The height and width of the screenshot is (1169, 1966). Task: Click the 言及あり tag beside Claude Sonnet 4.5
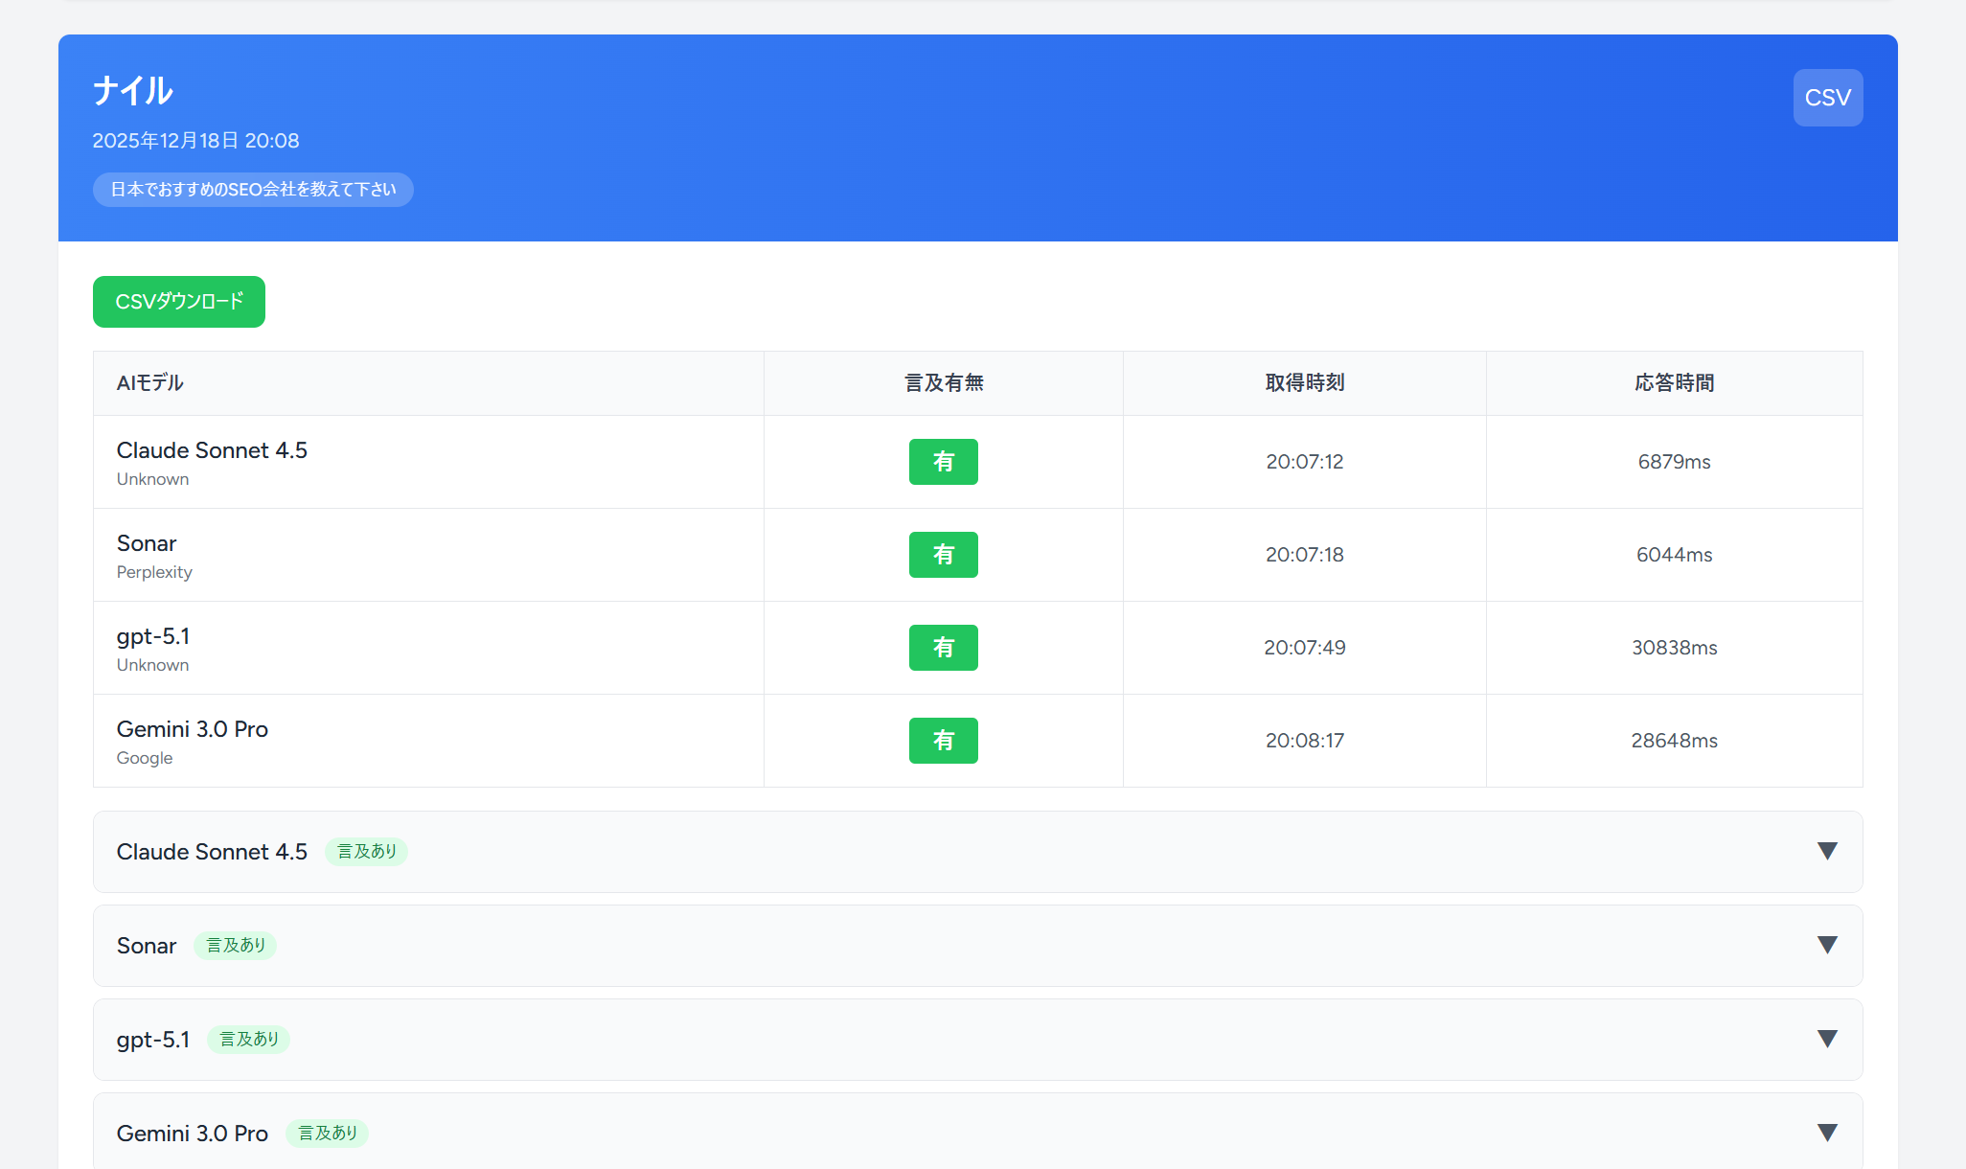click(x=367, y=851)
